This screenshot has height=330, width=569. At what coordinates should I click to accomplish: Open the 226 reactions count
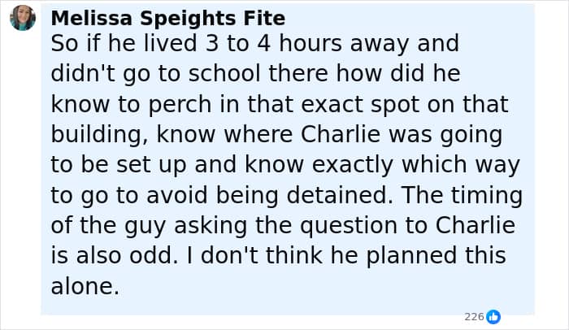(474, 317)
